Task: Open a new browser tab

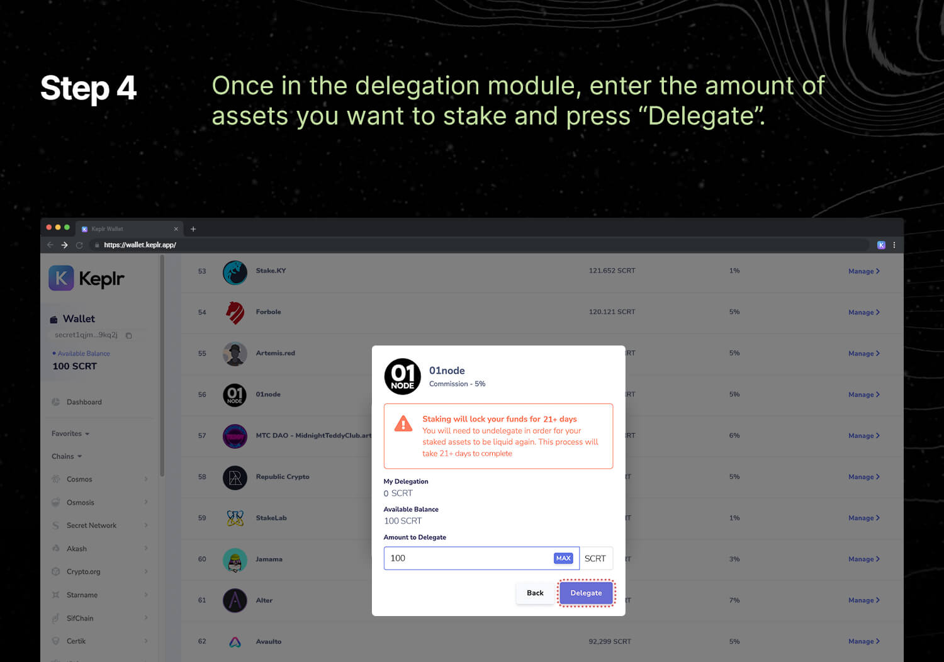Action: [193, 229]
